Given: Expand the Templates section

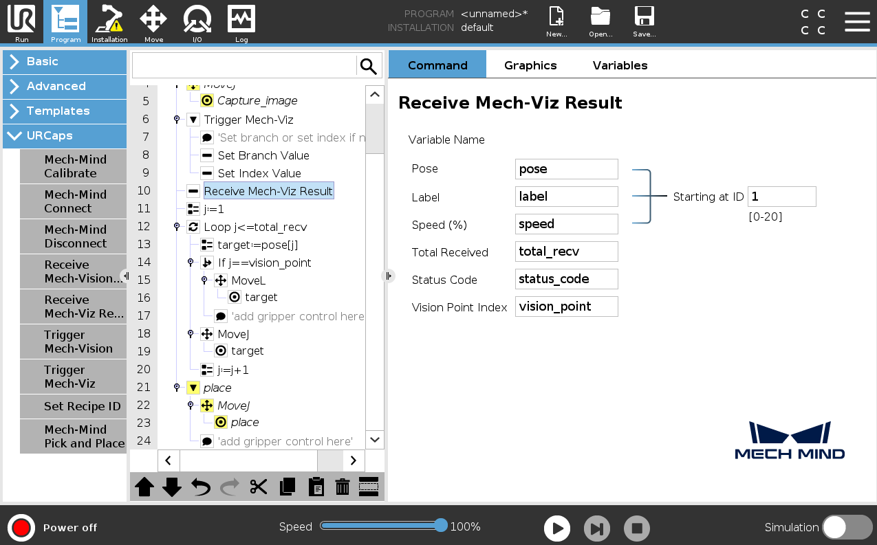Looking at the screenshot, I should 65,111.
